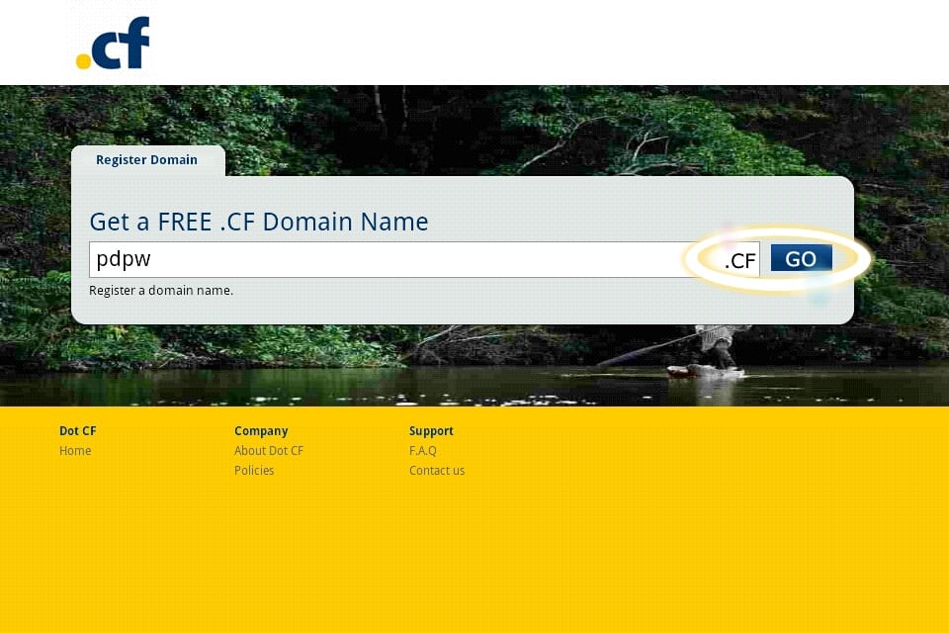This screenshot has height=633, width=949.
Task: Open the Home footer link
Action: click(75, 451)
